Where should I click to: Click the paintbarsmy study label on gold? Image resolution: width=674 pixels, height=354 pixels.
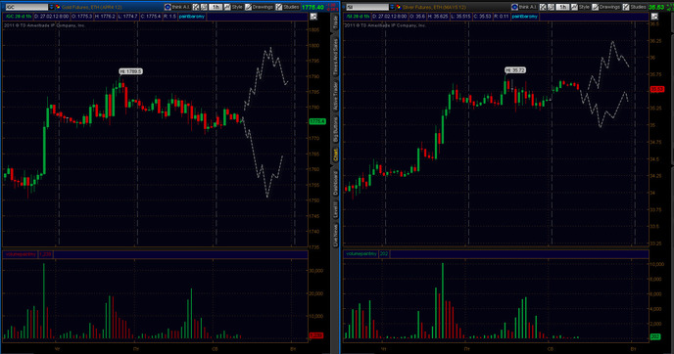coord(192,17)
